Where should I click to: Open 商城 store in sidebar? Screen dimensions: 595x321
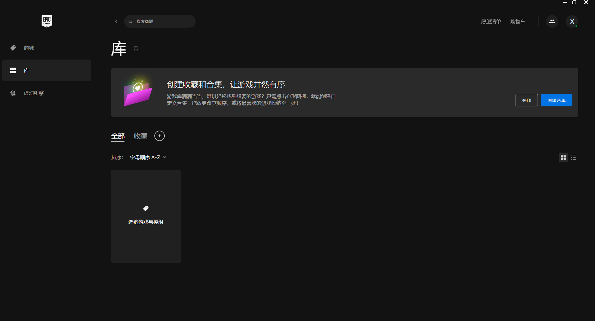[29, 48]
